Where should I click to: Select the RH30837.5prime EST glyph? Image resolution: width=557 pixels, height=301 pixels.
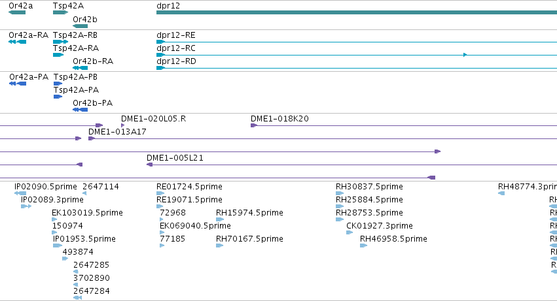tap(340, 193)
